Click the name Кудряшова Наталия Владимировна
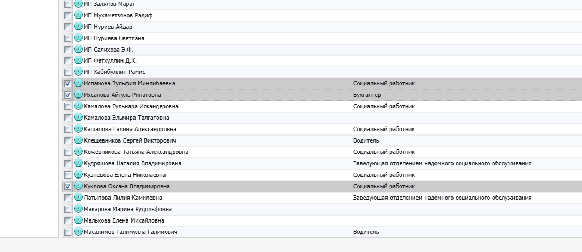This screenshot has height=252, width=582. click(133, 163)
